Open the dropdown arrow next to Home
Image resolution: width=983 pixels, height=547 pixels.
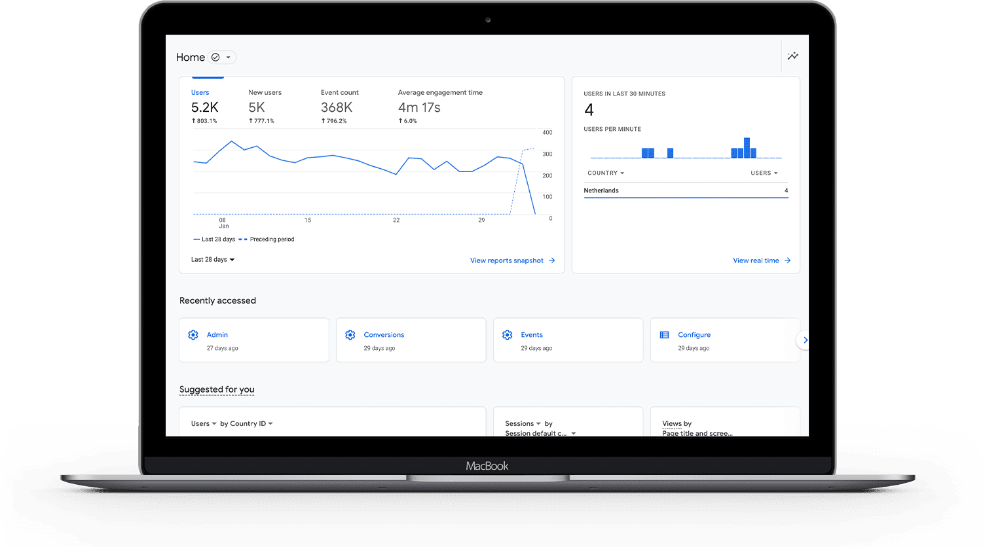point(229,58)
